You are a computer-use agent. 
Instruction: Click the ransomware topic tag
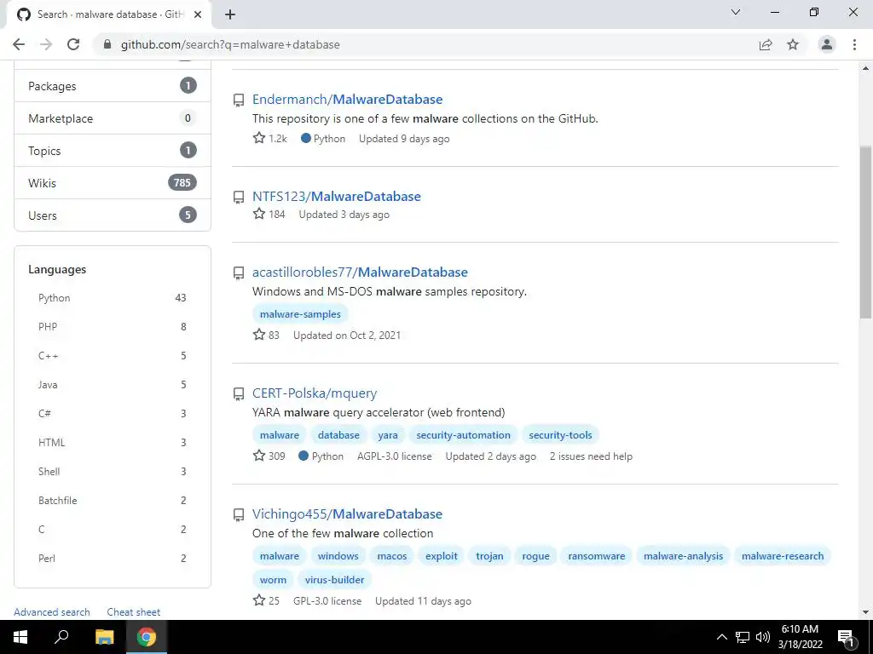[596, 556]
